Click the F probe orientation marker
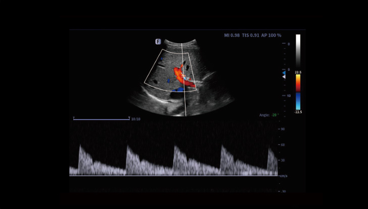Viewport: 368px width, 209px height. tap(158, 42)
